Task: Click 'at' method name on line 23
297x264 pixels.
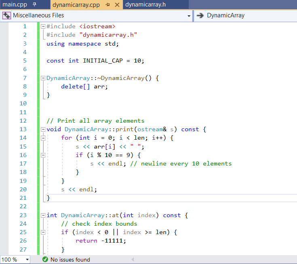Action: click(x=115, y=215)
